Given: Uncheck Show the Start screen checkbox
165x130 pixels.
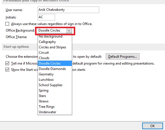Looking at the screenshot, I should 7,69.
